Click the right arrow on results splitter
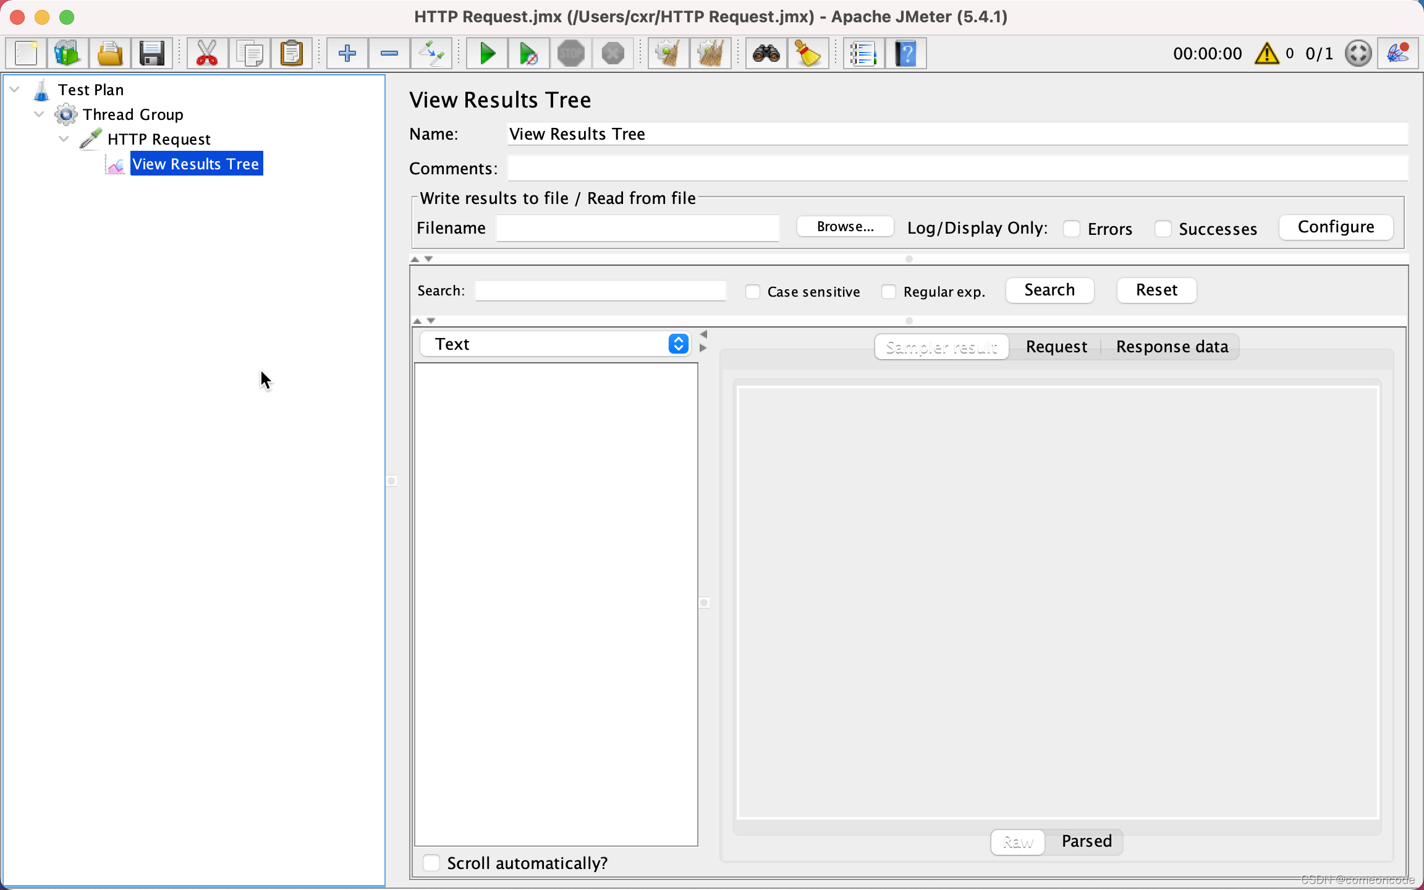This screenshot has width=1424, height=890. [x=703, y=348]
